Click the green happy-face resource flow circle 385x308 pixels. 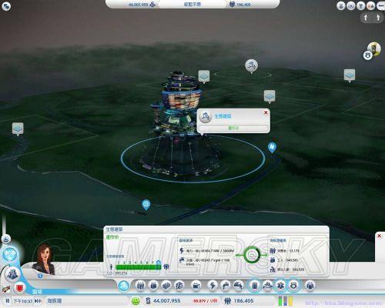[251, 255]
